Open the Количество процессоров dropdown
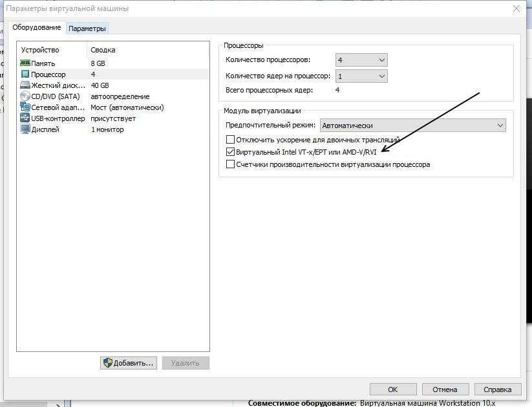The height and width of the screenshot is (407, 532). coord(361,60)
